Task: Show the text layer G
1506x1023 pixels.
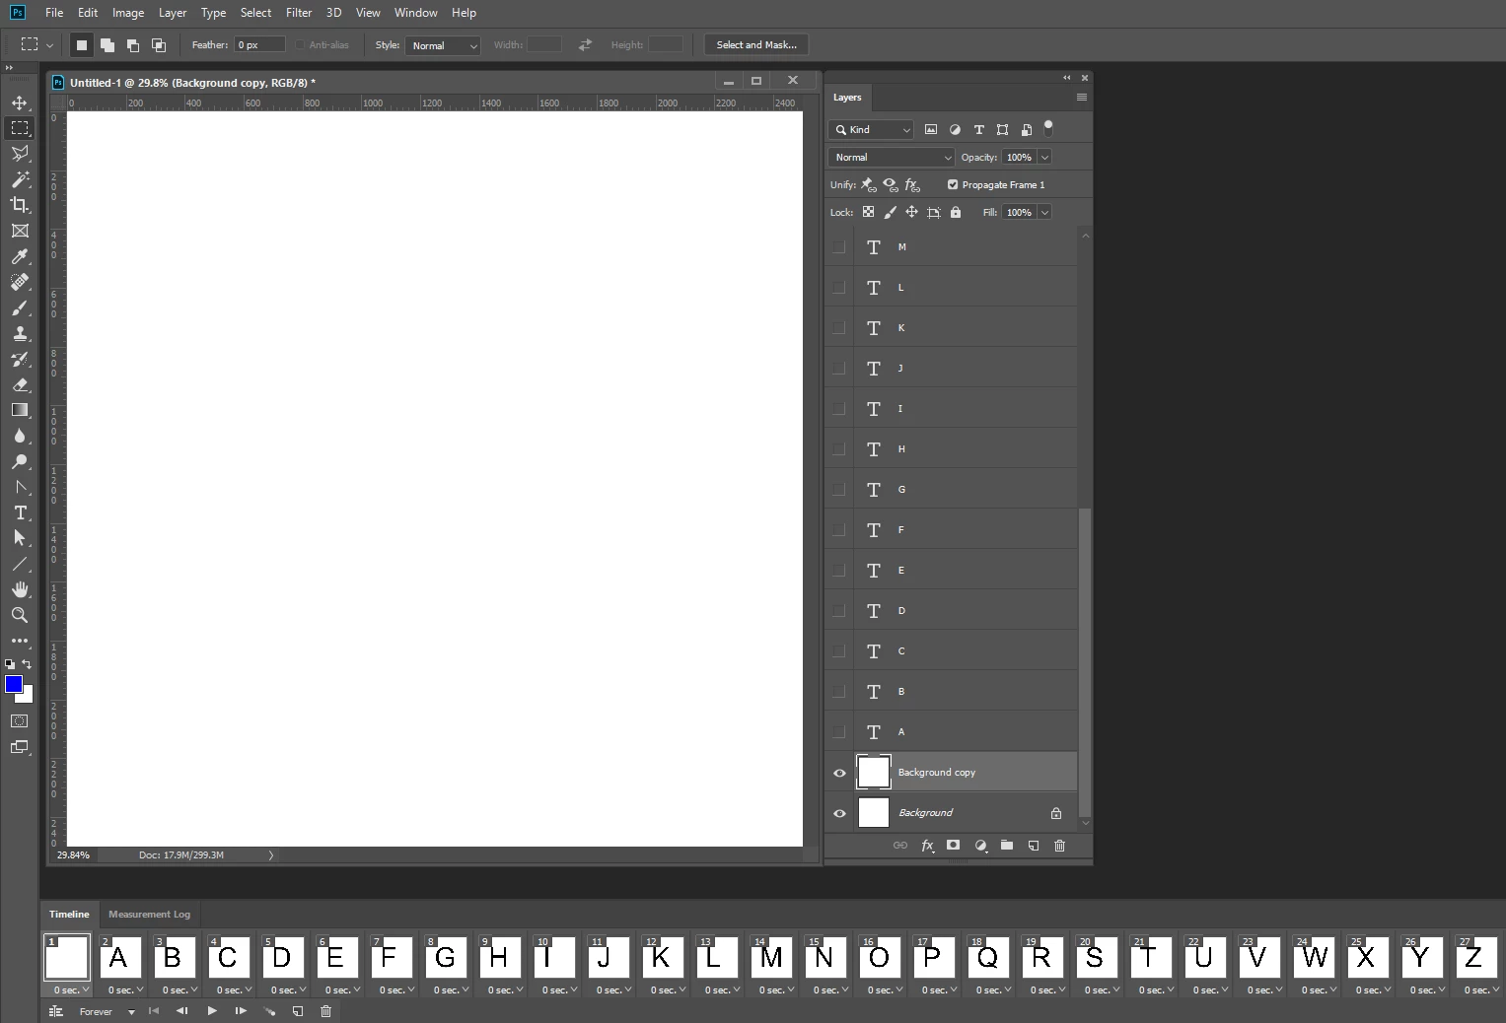Action: tap(839, 490)
